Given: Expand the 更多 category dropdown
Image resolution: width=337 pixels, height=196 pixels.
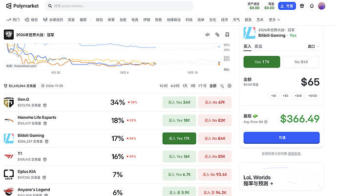Looking at the screenshot, I should (274, 20).
